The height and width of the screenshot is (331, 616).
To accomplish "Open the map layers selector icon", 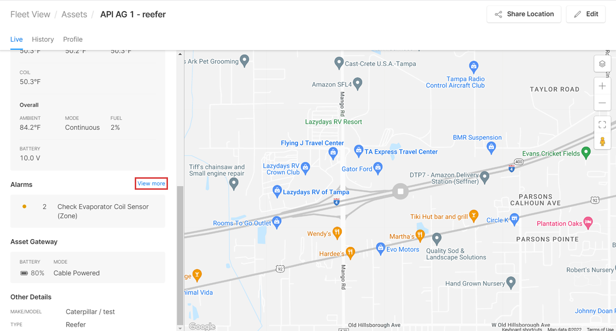I will point(602,64).
